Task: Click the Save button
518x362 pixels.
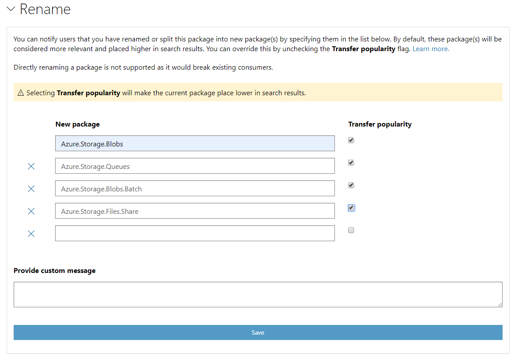Action: 258,332
